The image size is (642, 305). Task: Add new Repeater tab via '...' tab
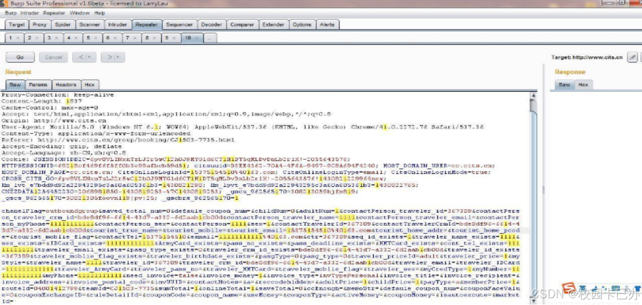210,38
